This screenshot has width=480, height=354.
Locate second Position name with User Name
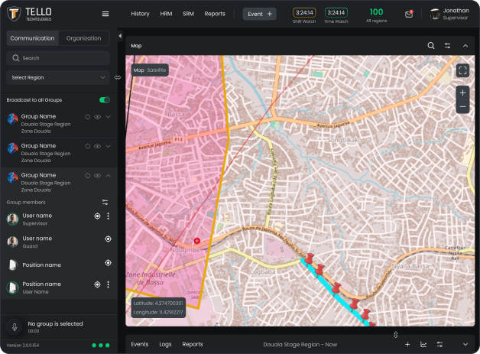pyautogui.click(x=97, y=284)
